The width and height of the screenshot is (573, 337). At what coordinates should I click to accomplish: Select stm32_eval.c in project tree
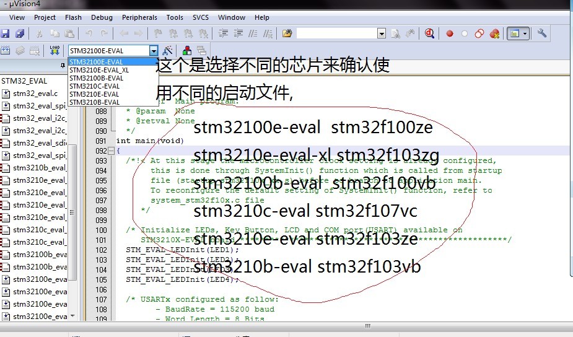pyautogui.click(x=35, y=94)
